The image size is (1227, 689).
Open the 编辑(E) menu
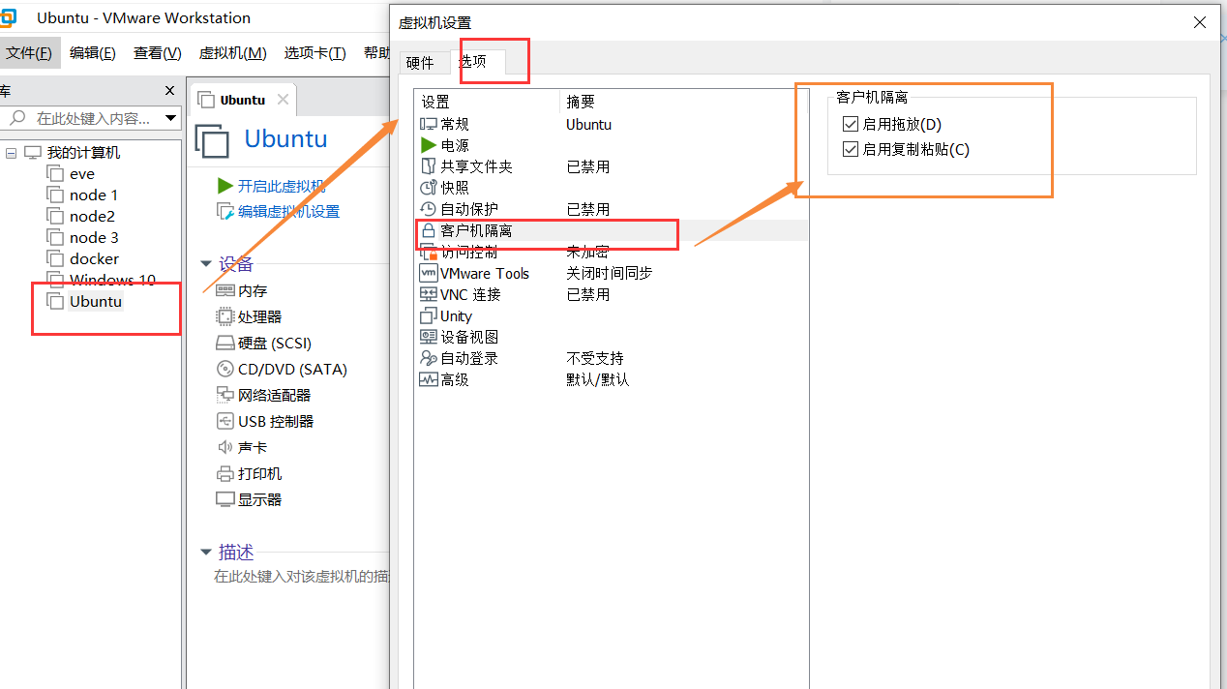(93, 53)
